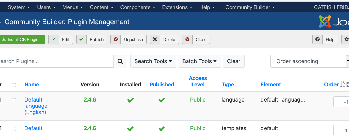
Task: Open the Help menu in top bar
Action: (207, 7)
